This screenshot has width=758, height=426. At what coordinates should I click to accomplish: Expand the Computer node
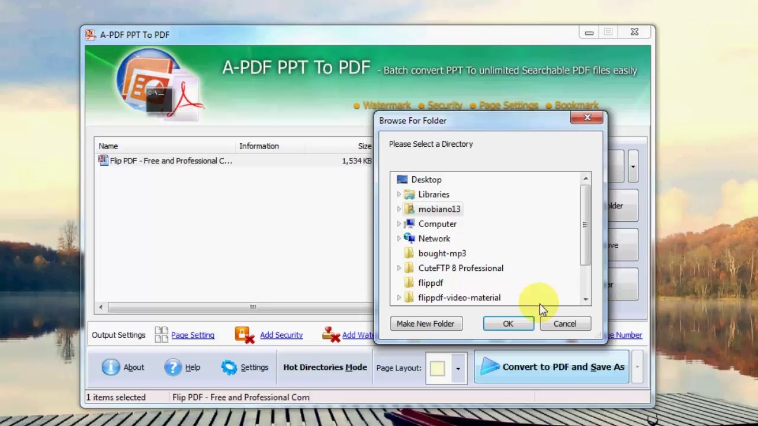pos(399,224)
